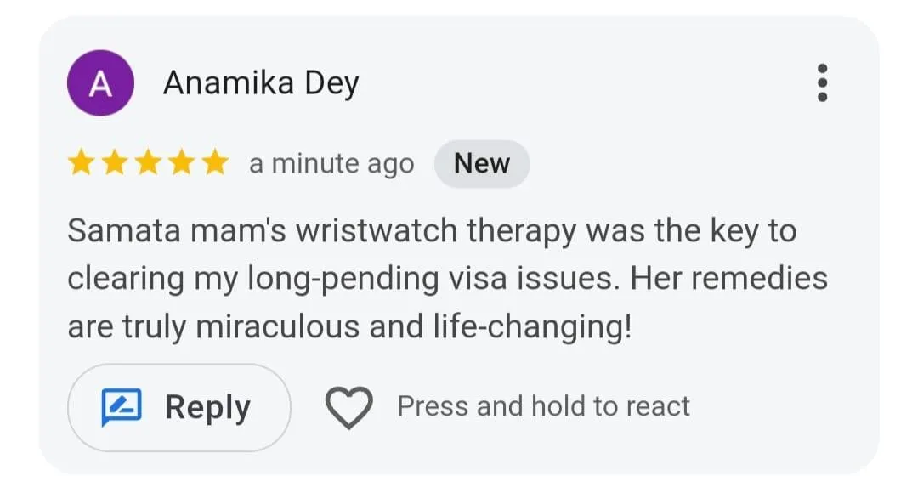The width and height of the screenshot is (918, 487).
Task: Click the third star in rating
Action: click(148, 162)
